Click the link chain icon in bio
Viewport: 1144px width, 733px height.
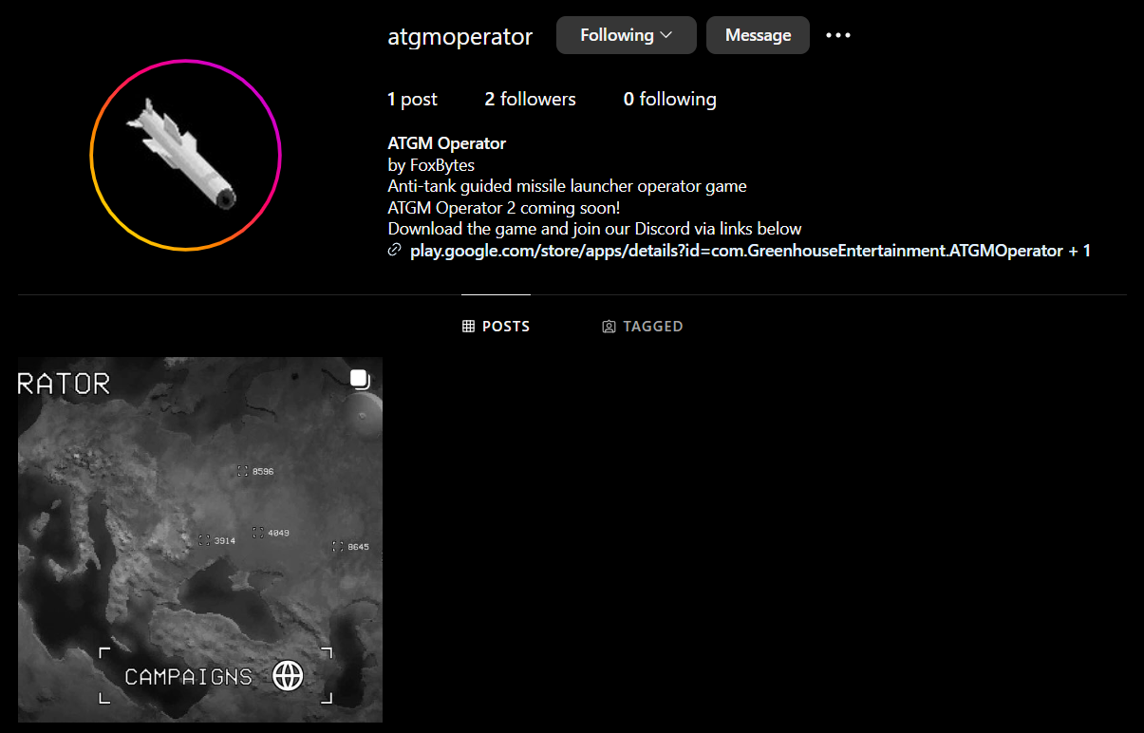pyautogui.click(x=395, y=251)
